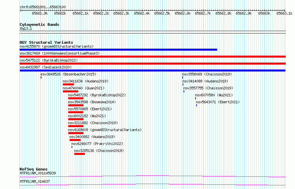Click the small blue nsv6070580 marker

click(196, 98)
